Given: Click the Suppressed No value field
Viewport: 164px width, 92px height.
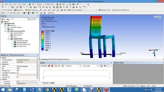Looking at the screenshot, I should [26, 77].
